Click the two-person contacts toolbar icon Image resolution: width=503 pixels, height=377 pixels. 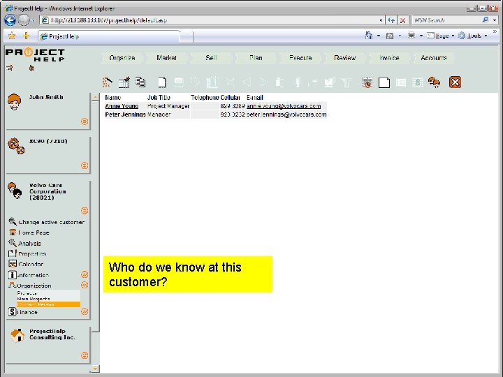(435, 82)
